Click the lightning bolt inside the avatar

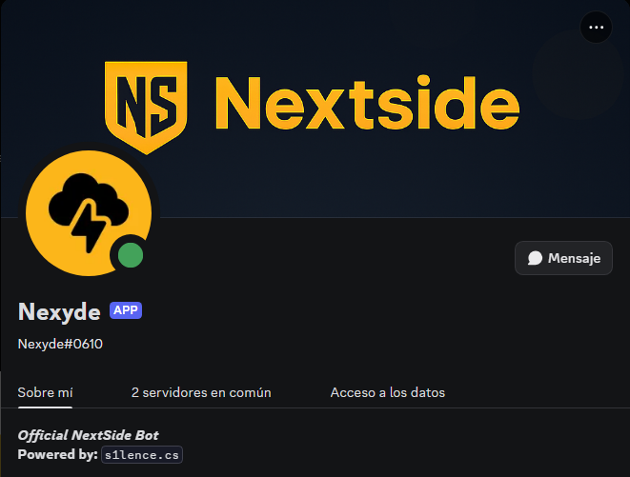89,227
